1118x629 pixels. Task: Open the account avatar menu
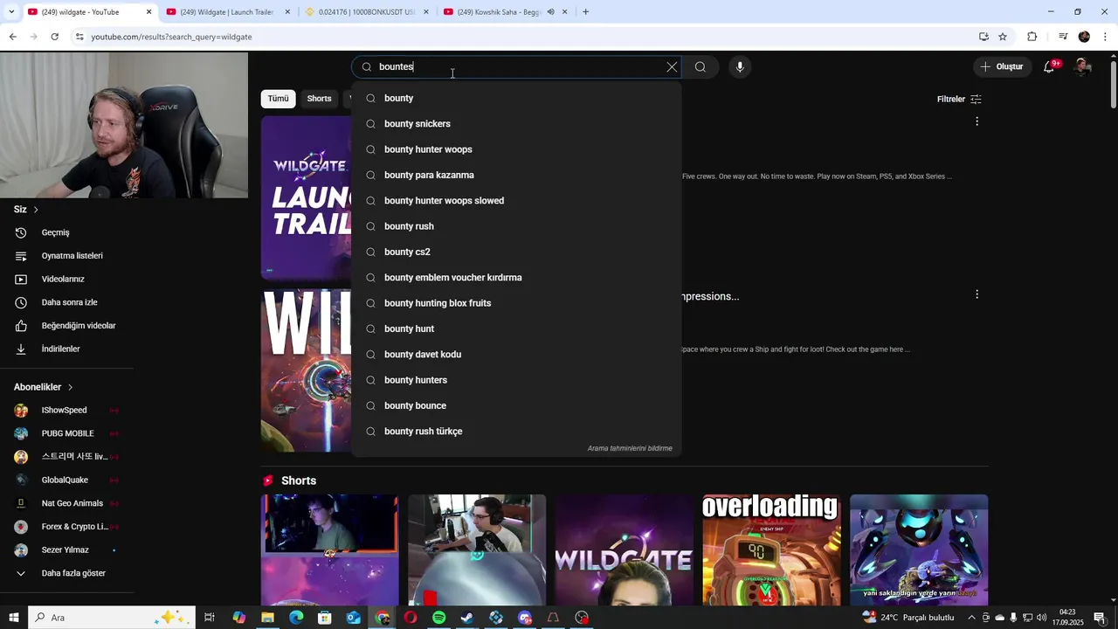pyautogui.click(x=1082, y=66)
